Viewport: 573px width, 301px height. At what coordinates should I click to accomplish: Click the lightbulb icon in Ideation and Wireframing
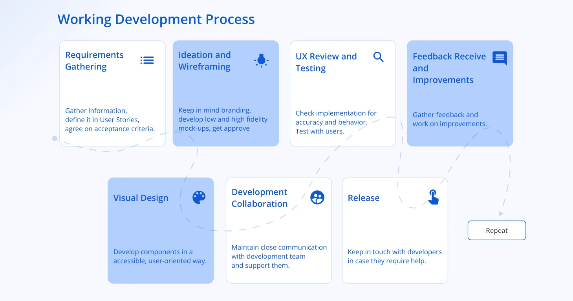261,60
